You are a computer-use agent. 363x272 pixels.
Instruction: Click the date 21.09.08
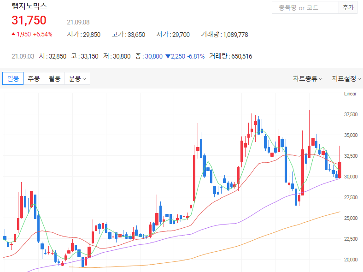78,22
